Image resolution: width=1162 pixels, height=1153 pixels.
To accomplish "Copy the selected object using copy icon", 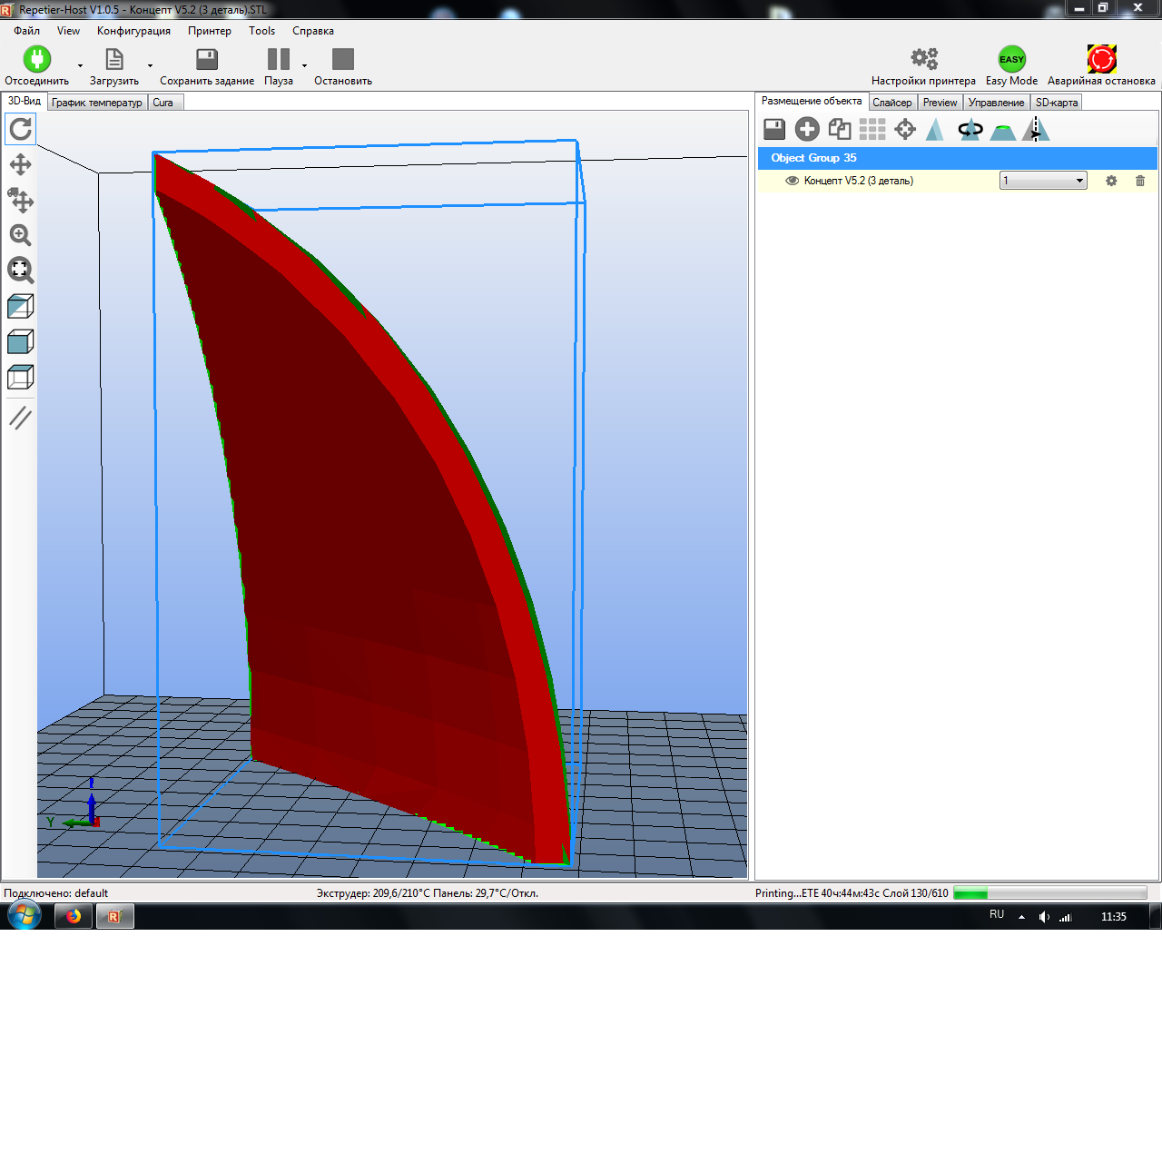I will coord(839,129).
